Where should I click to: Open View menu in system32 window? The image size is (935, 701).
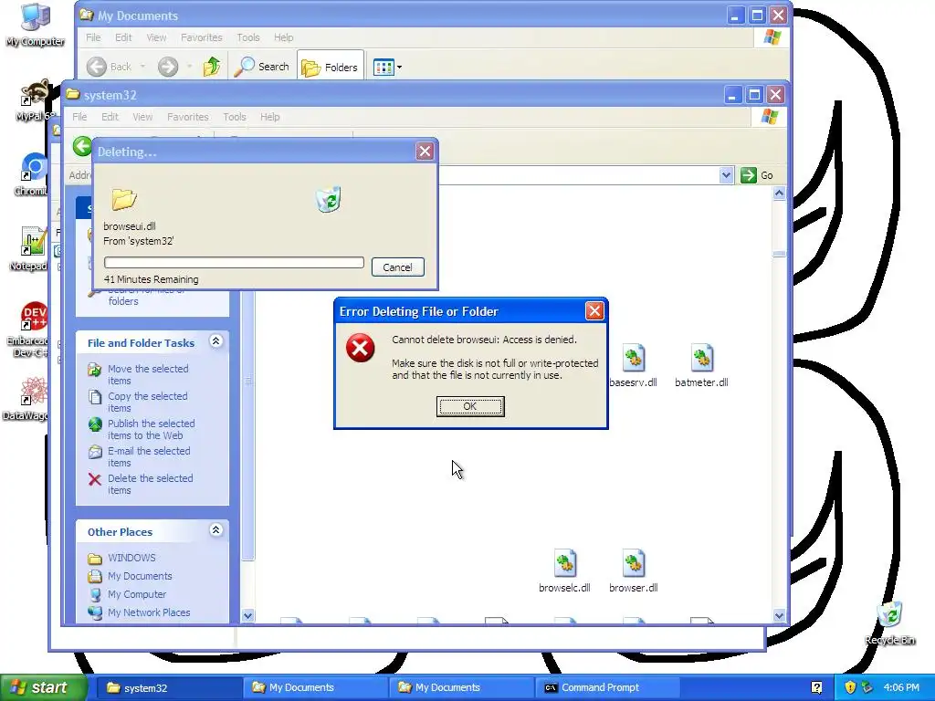[x=142, y=117]
